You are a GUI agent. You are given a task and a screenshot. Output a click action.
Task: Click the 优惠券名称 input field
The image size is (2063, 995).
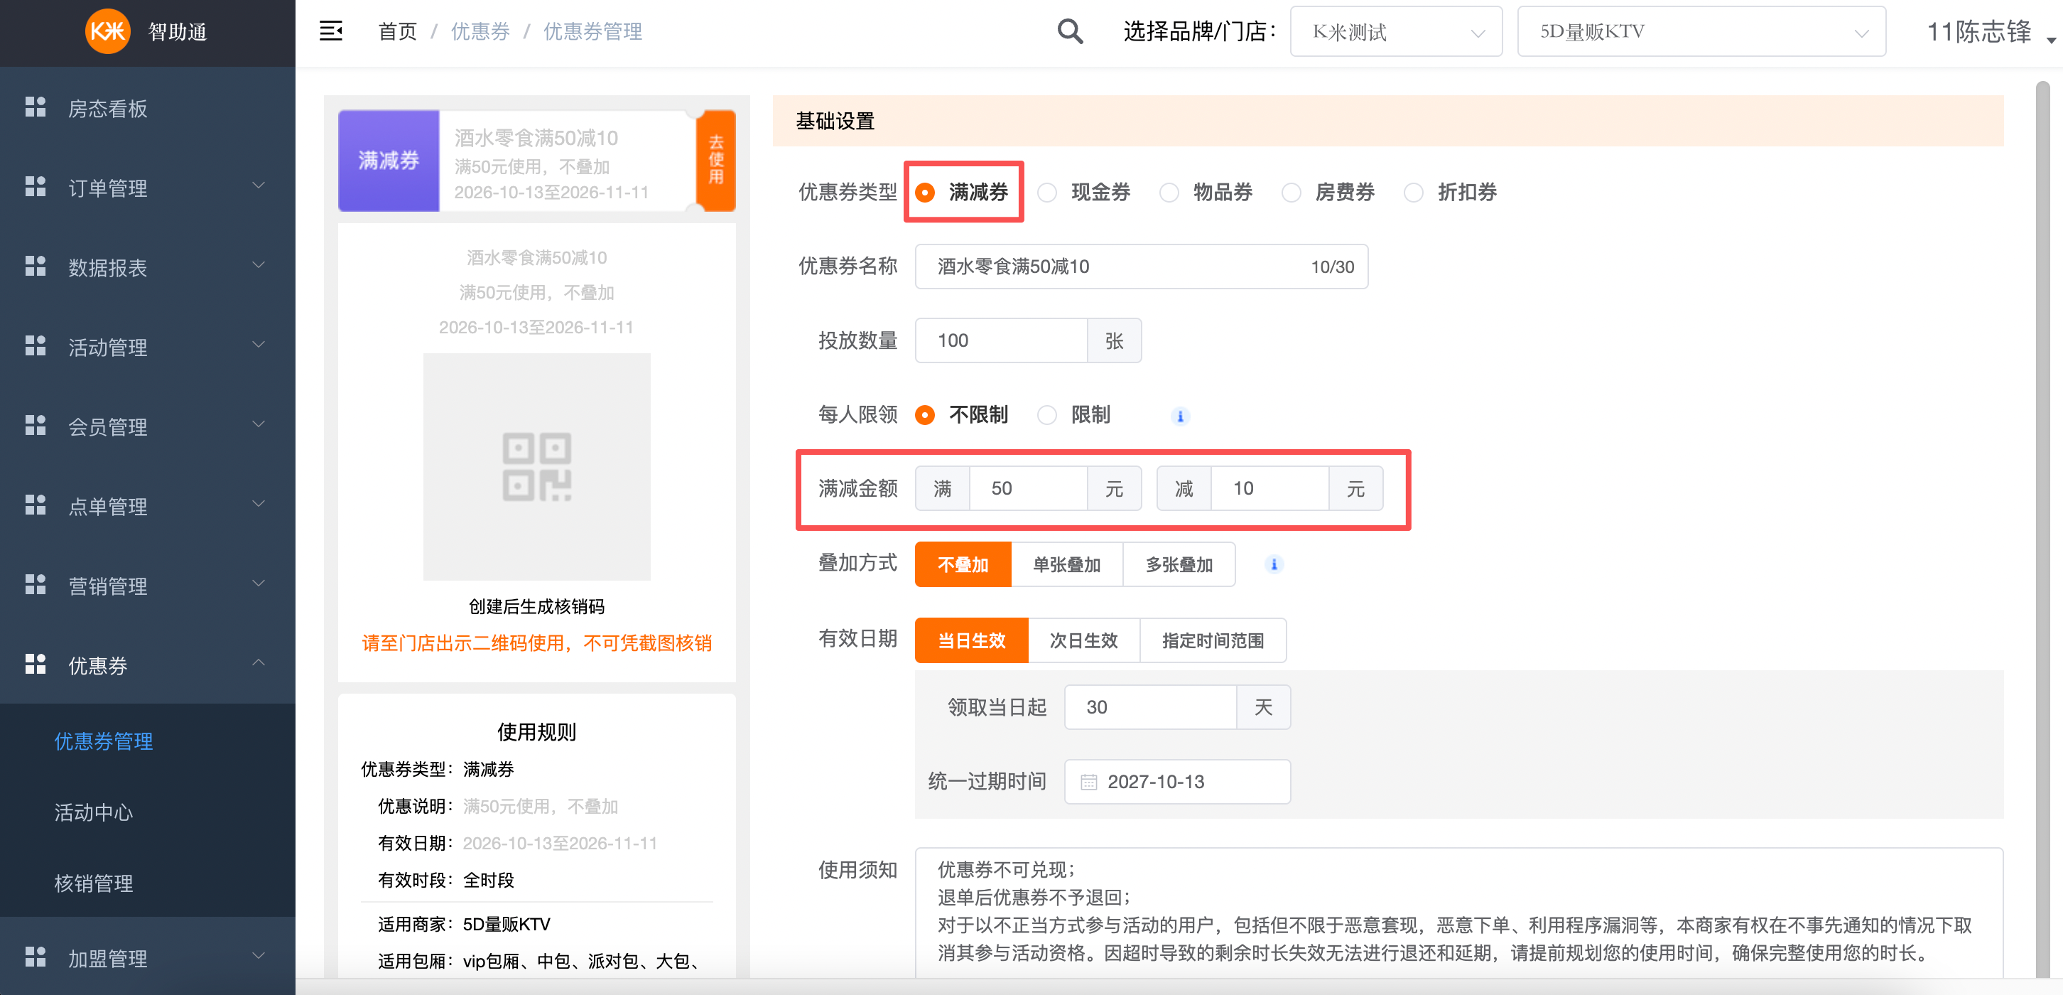coord(1141,267)
